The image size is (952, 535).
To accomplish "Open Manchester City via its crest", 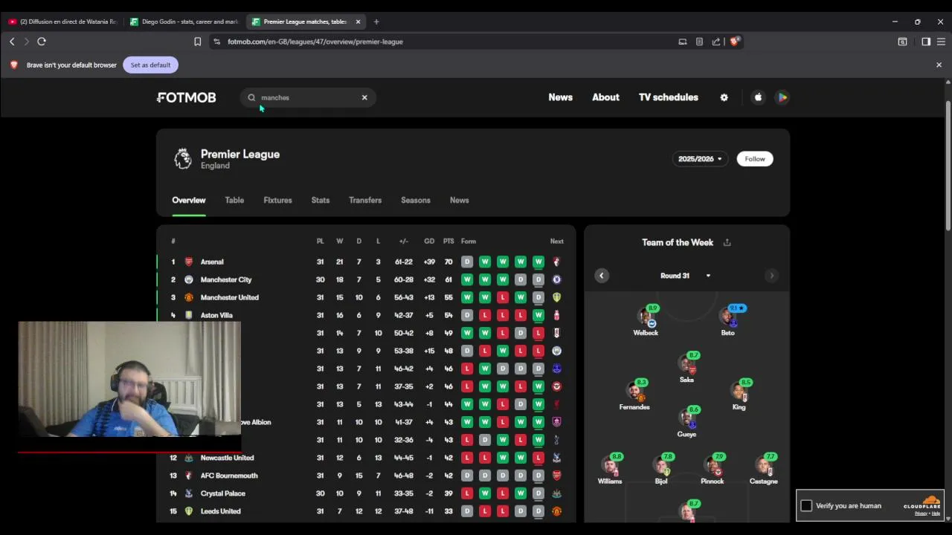I will point(188,279).
